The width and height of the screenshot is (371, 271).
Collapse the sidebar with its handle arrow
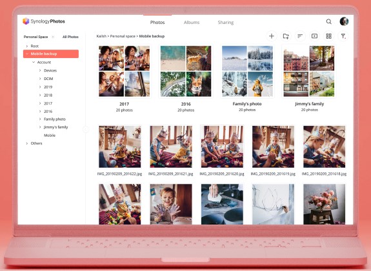click(86, 130)
